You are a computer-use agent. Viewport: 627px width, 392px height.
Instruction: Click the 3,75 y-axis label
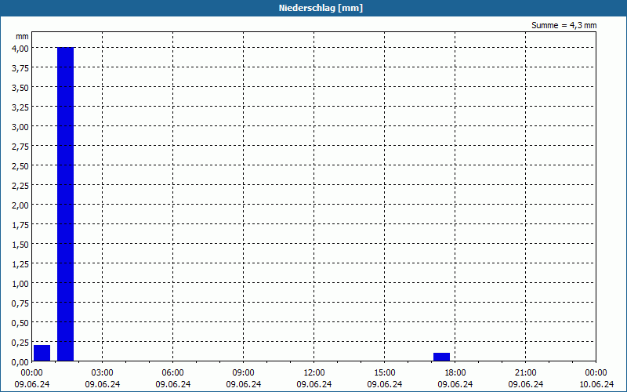pos(20,68)
